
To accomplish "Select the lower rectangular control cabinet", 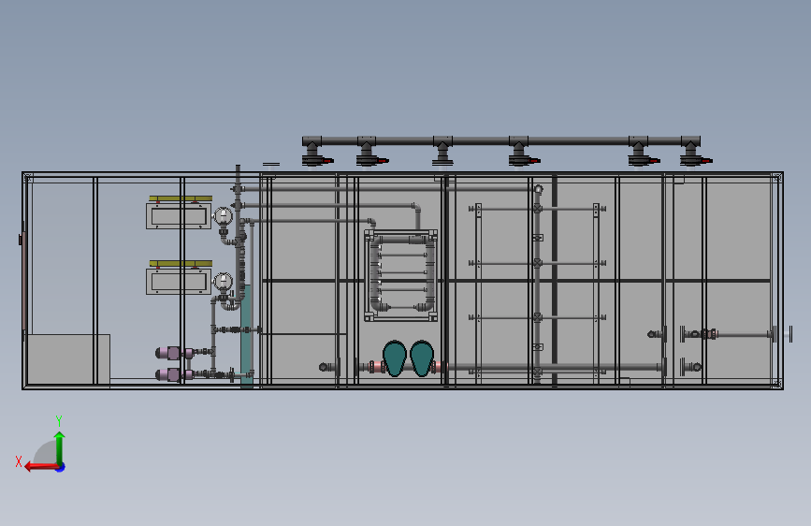I will tap(179, 282).
